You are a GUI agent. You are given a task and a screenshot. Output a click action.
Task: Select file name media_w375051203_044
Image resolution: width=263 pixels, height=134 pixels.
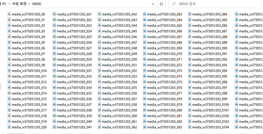pyautogui.click(x=119, y=26)
